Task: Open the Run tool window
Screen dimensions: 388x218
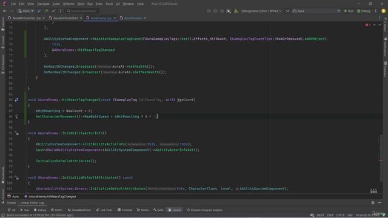Action: [x=24, y=210]
